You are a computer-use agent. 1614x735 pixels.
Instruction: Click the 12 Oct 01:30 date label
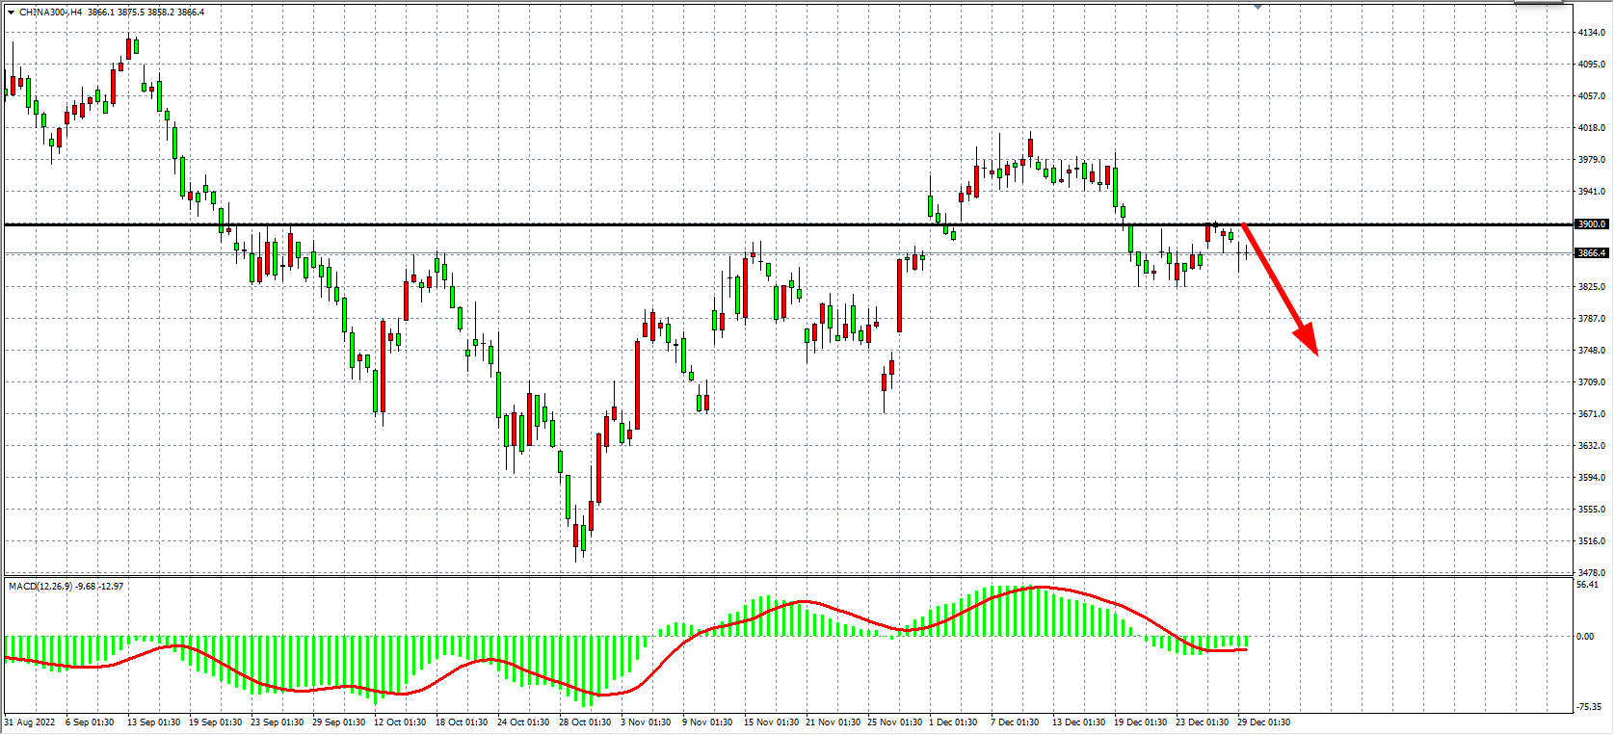click(x=399, y=722)
